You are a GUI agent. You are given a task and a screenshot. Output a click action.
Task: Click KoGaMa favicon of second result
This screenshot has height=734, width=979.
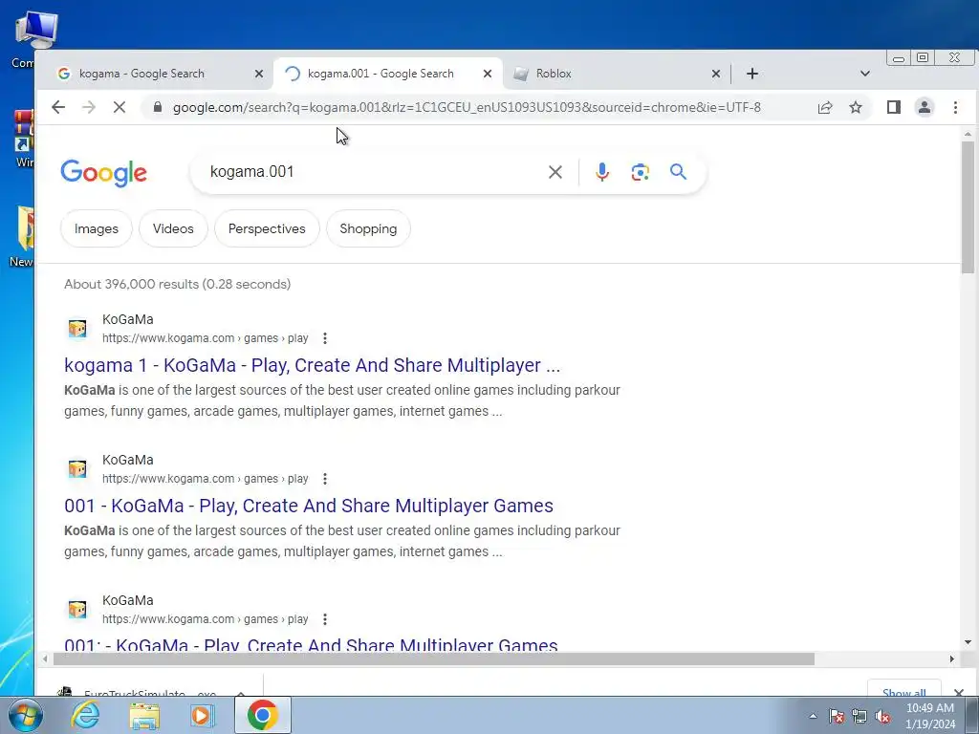point(77,468)
